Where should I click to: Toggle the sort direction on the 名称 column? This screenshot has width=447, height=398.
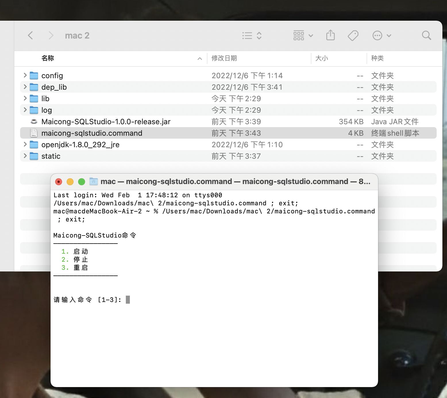(200, 58)
